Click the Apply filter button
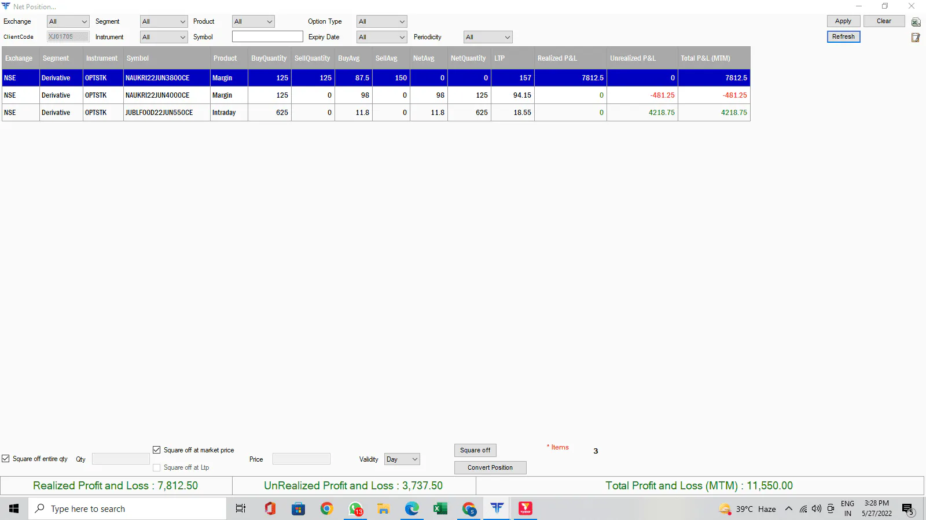 tap(843, 21)
